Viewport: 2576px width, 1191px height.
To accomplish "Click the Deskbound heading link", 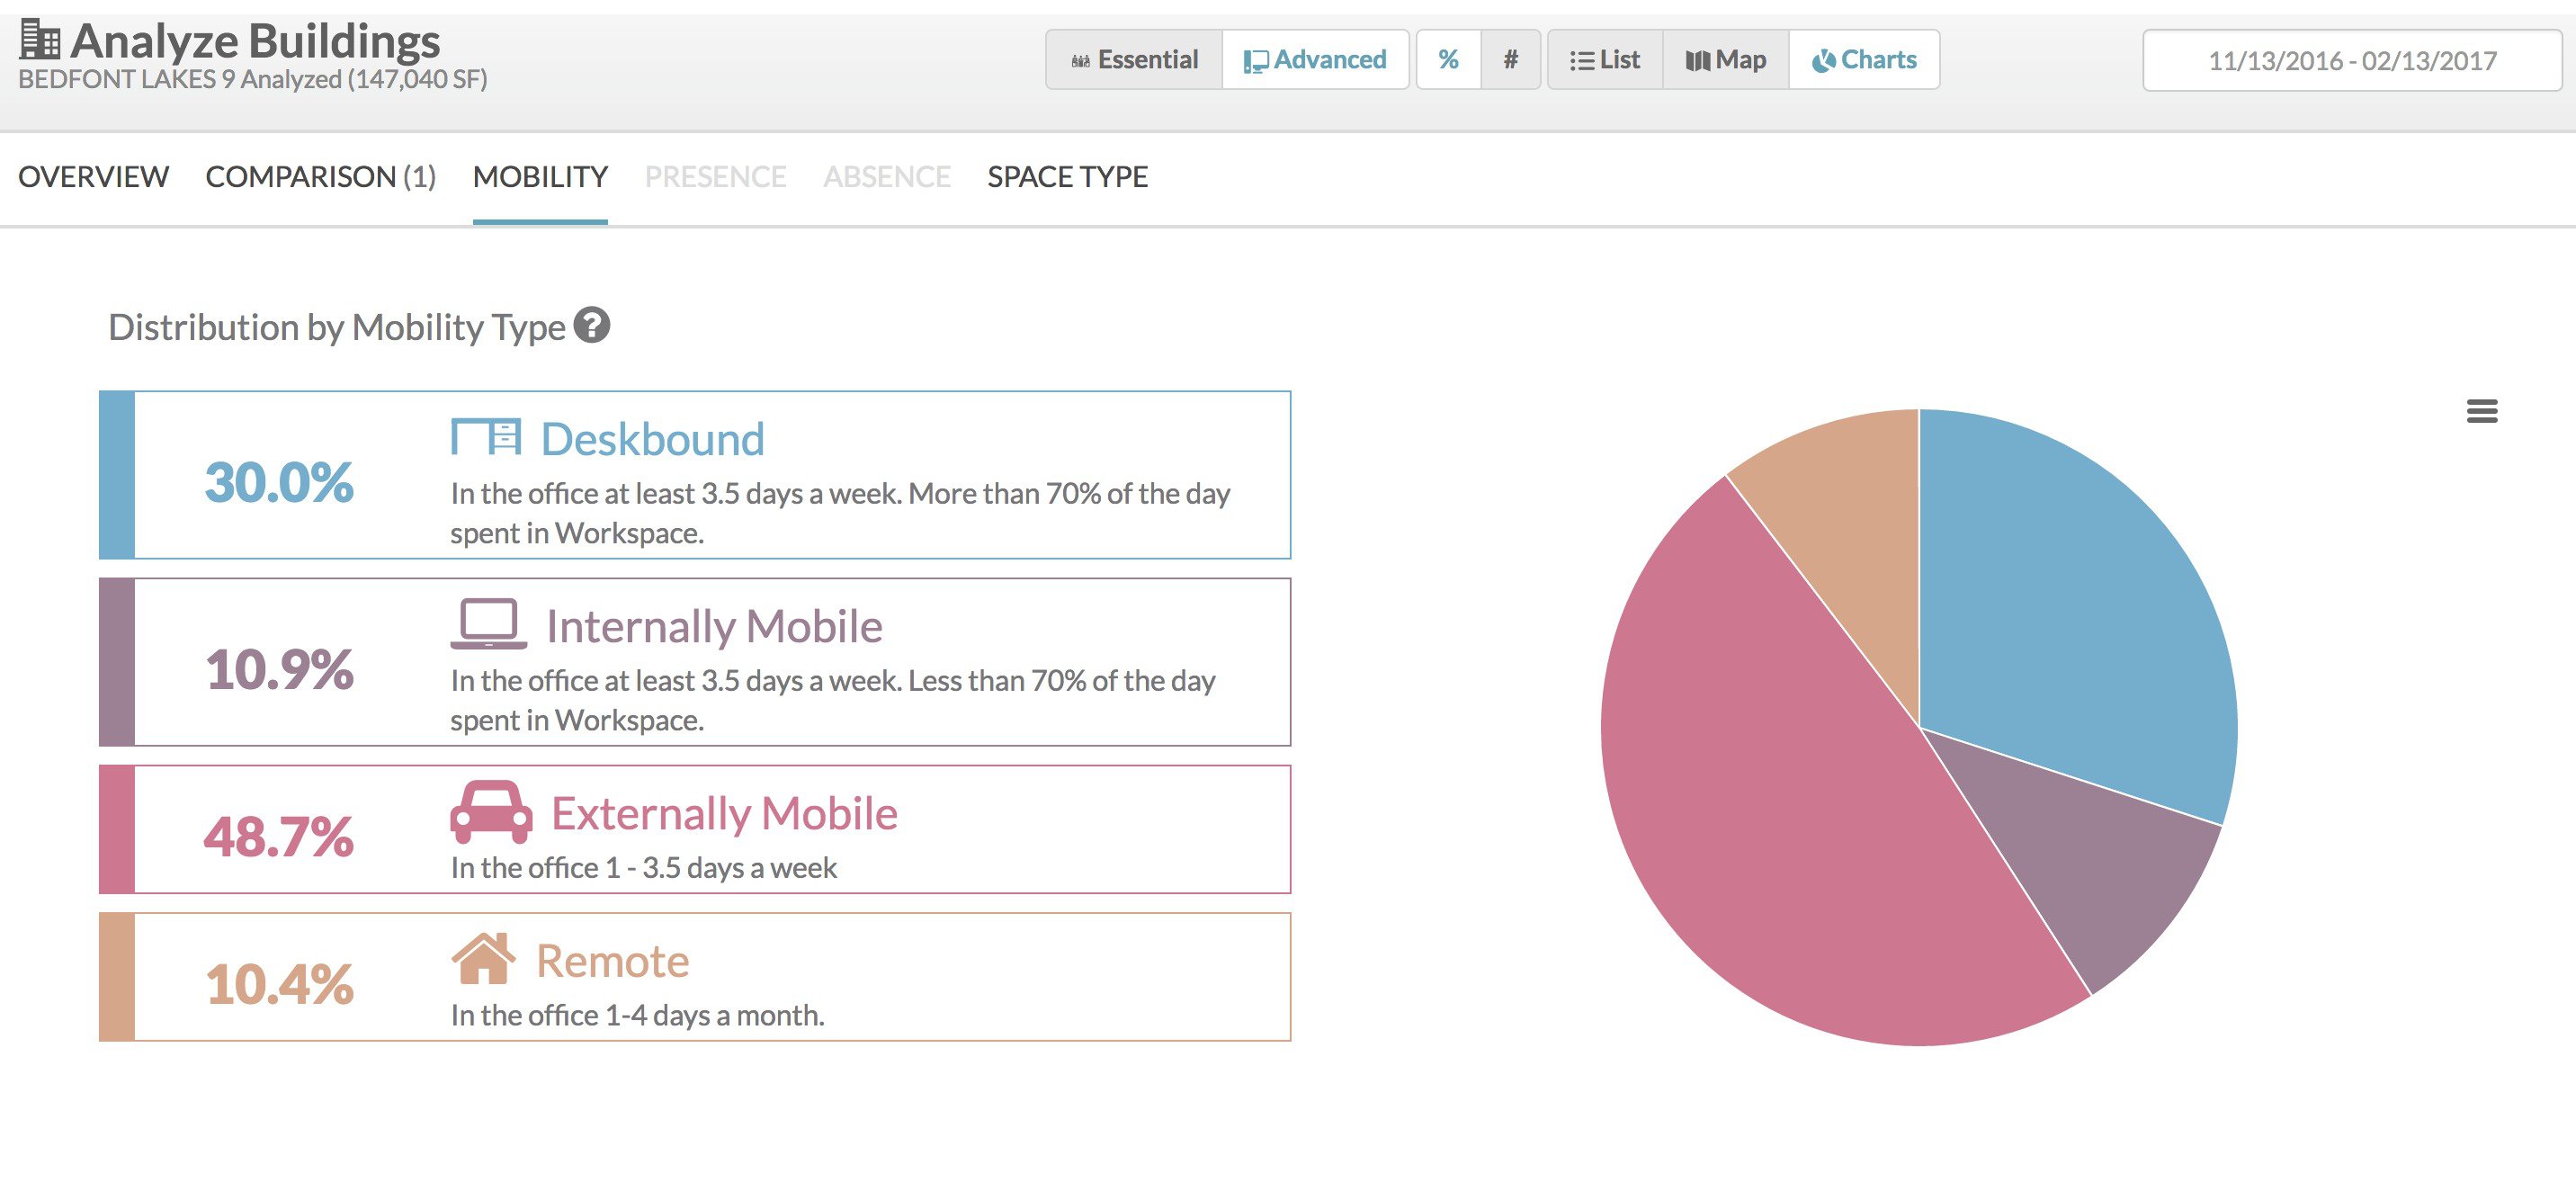I will (652, 439).
